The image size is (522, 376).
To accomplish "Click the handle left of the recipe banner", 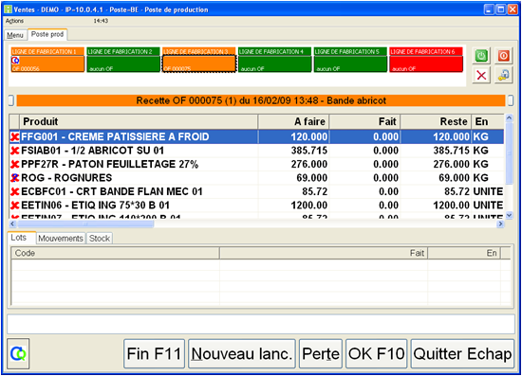I will click(x=11, y=100).
